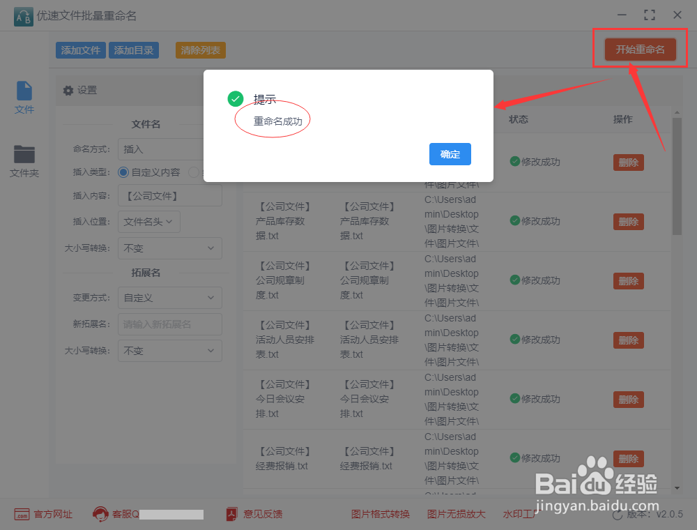Click the 重命名成功 message text
Screen dimensions: 697x530
click(278, 121)
